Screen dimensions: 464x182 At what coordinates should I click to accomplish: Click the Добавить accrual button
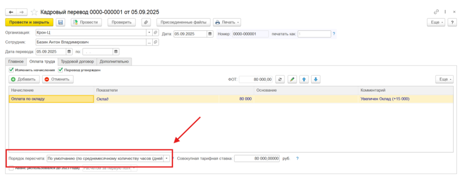[24, 79]
